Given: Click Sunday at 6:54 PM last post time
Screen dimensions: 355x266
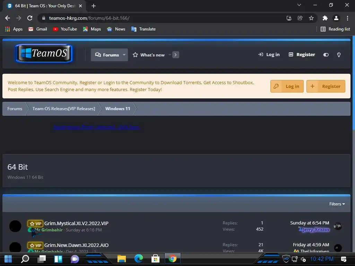Looking at the screenshot, I should [310, 223].
